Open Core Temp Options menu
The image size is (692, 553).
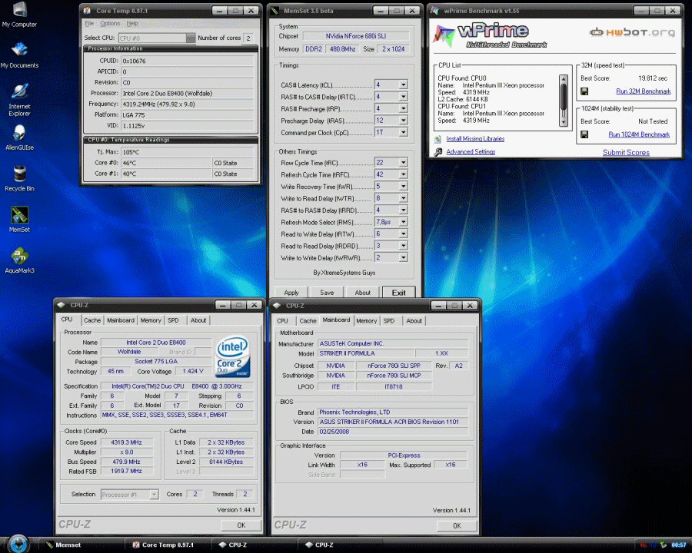coord(110,23)
